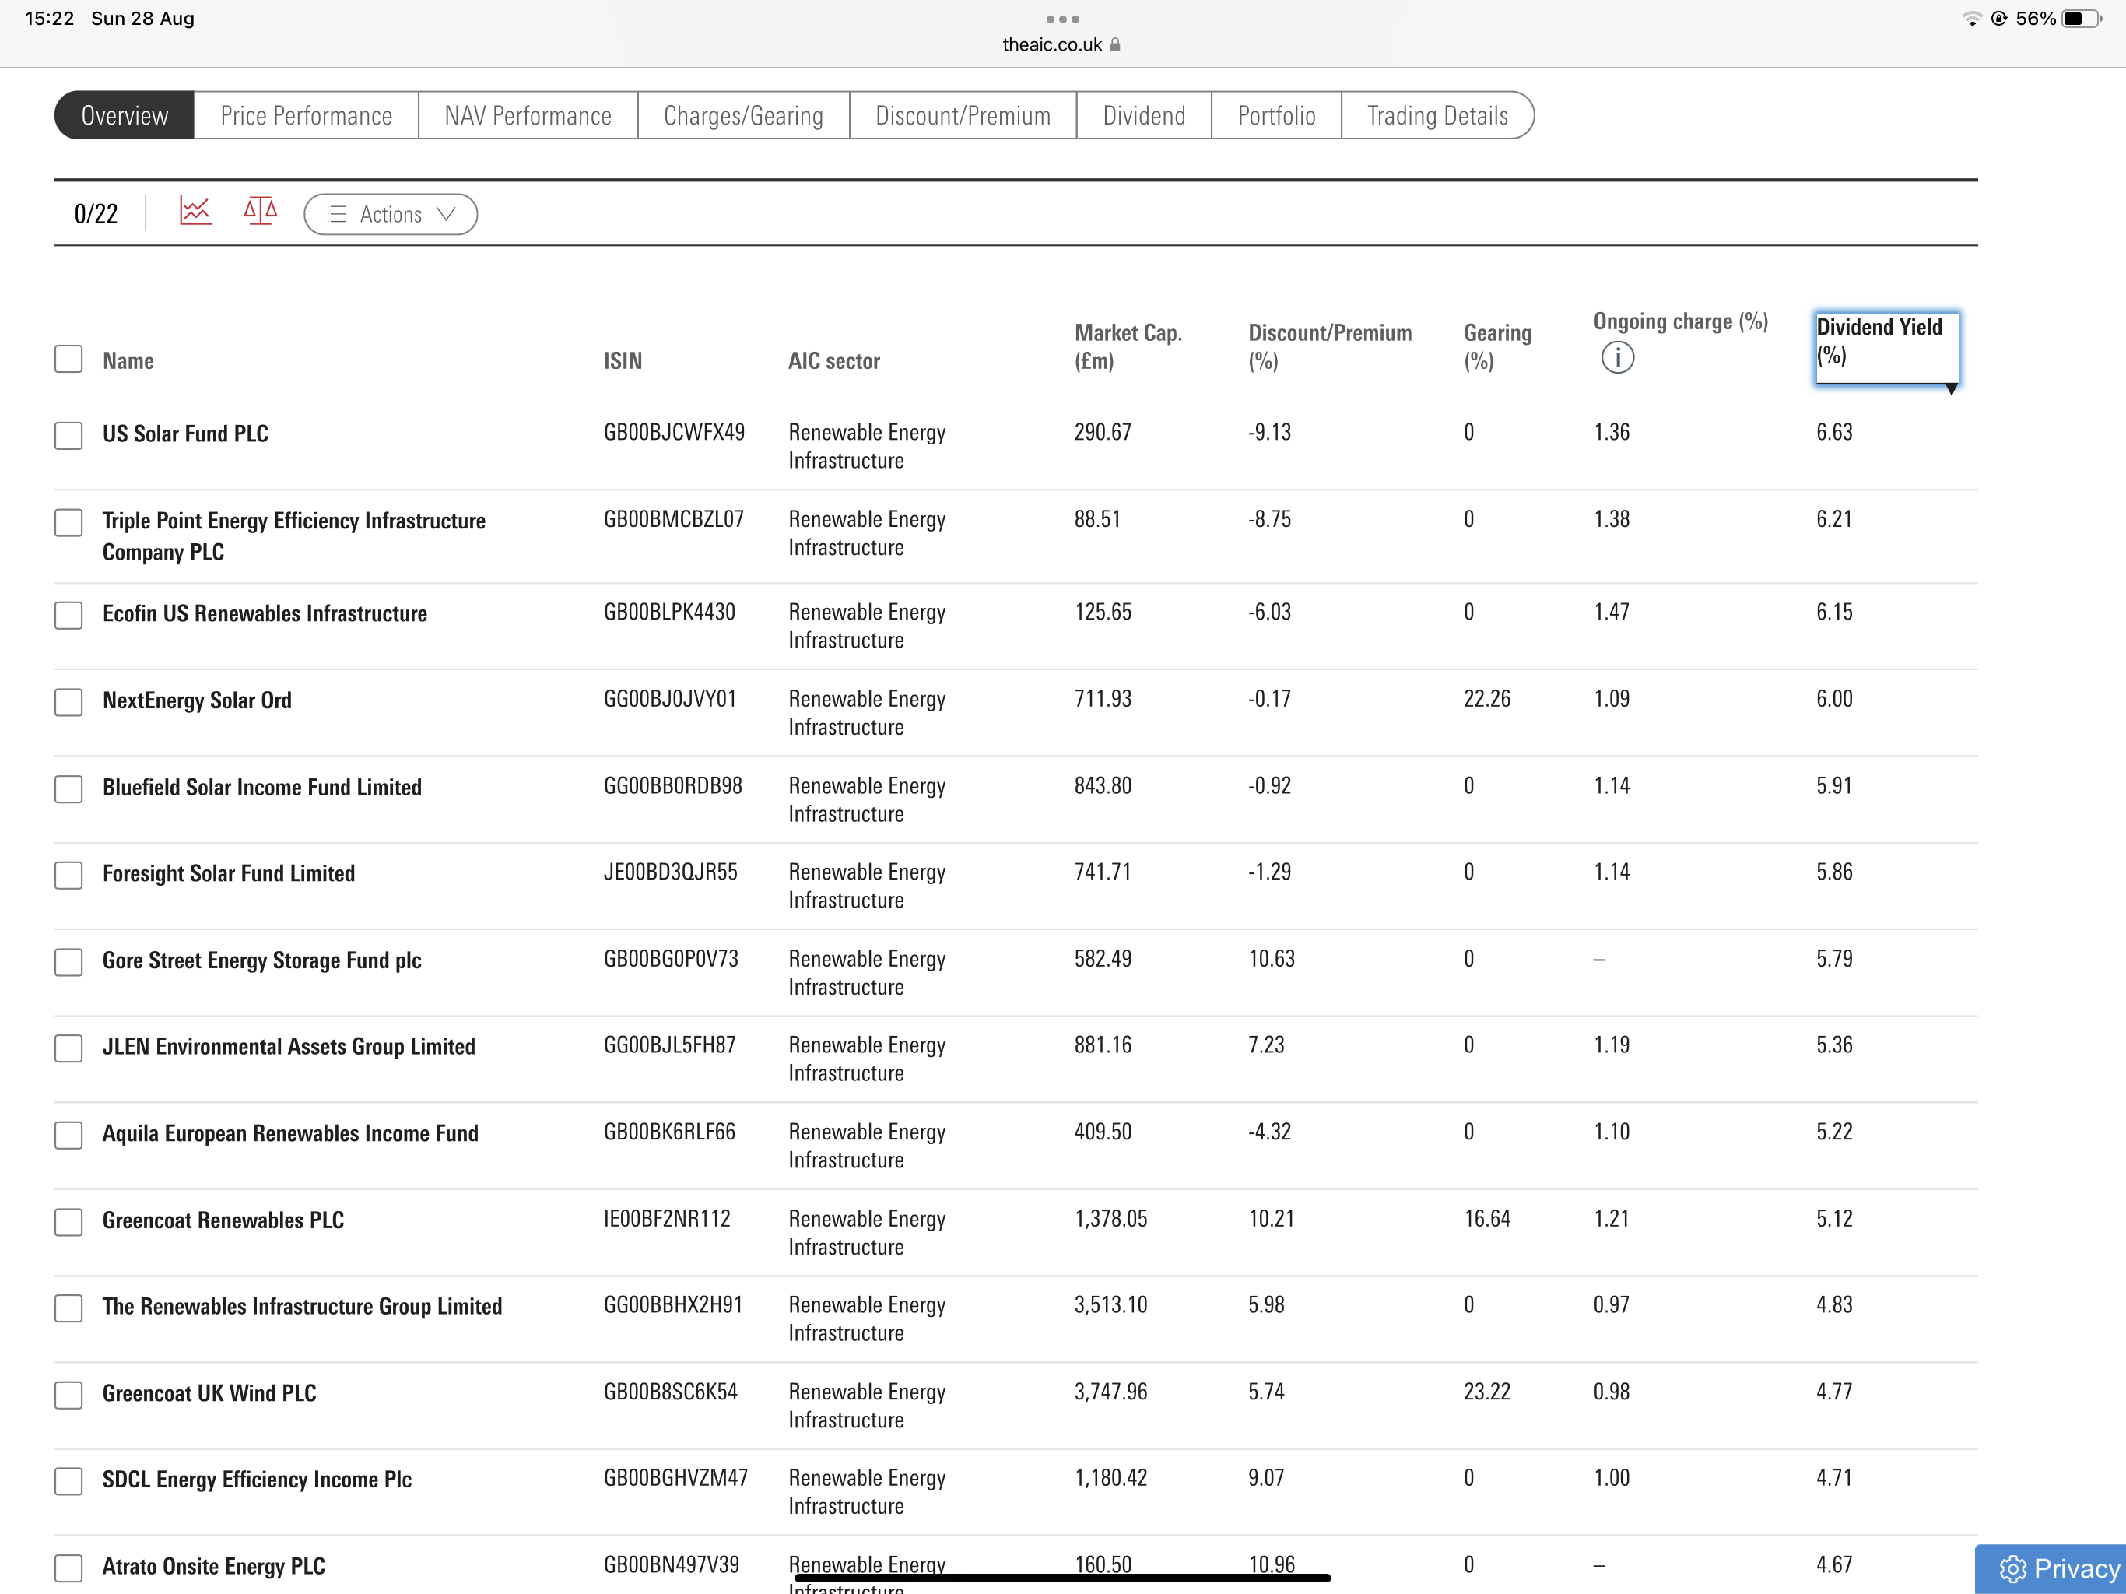Click the Dividend Yield sort arrow
The height and width of the screenshot is (1594, 2126).
[1951, 389]
